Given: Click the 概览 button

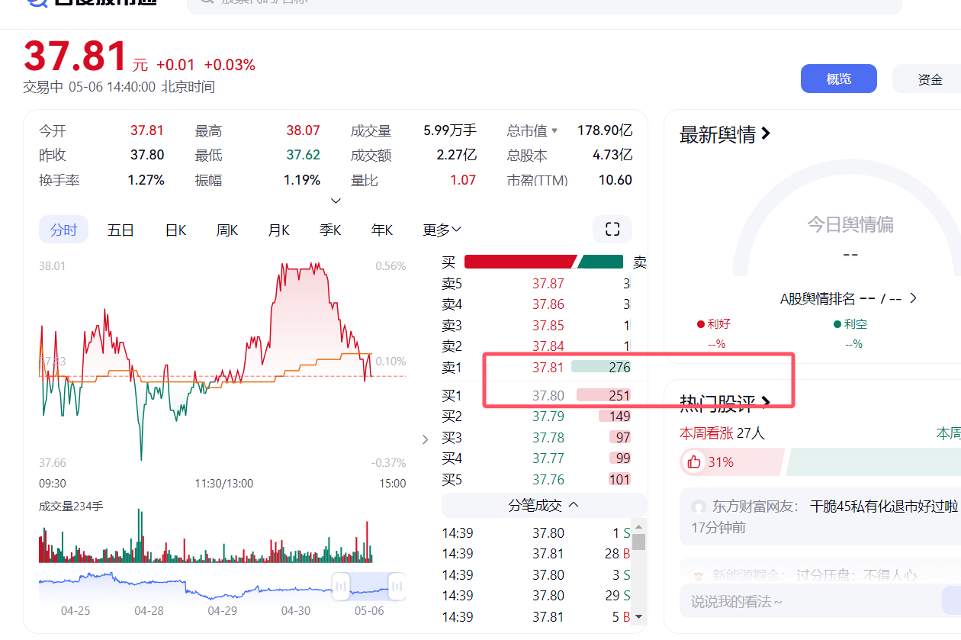Looking at the screenshot, I should pos(839,79).
